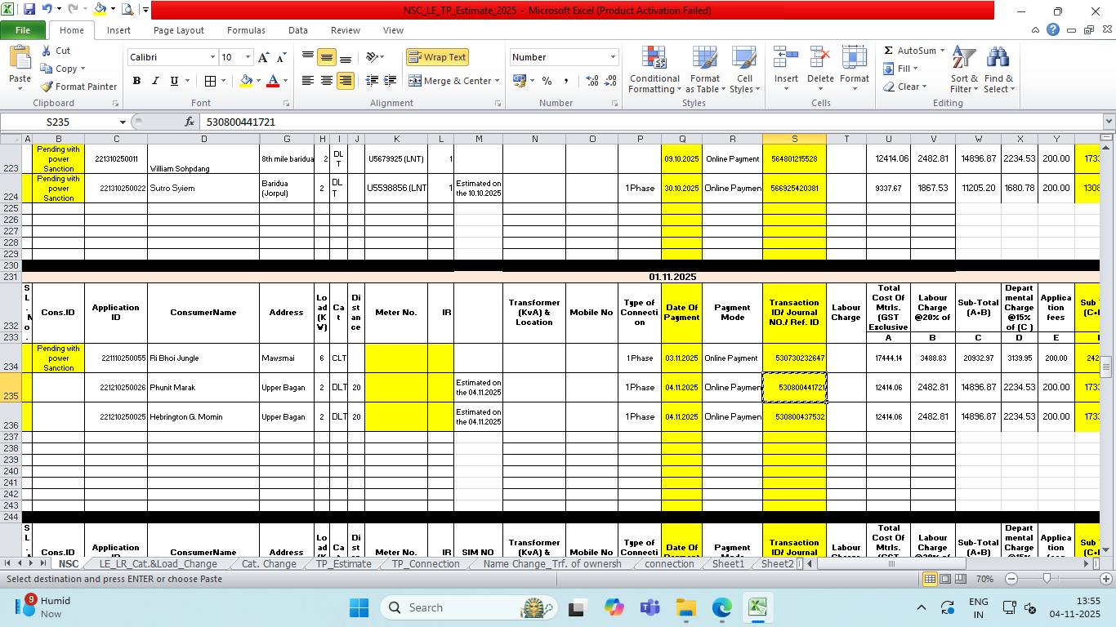Toggle Middle Align for the cell
This screenshot has height=627, width=1116.
click(327, 57)
